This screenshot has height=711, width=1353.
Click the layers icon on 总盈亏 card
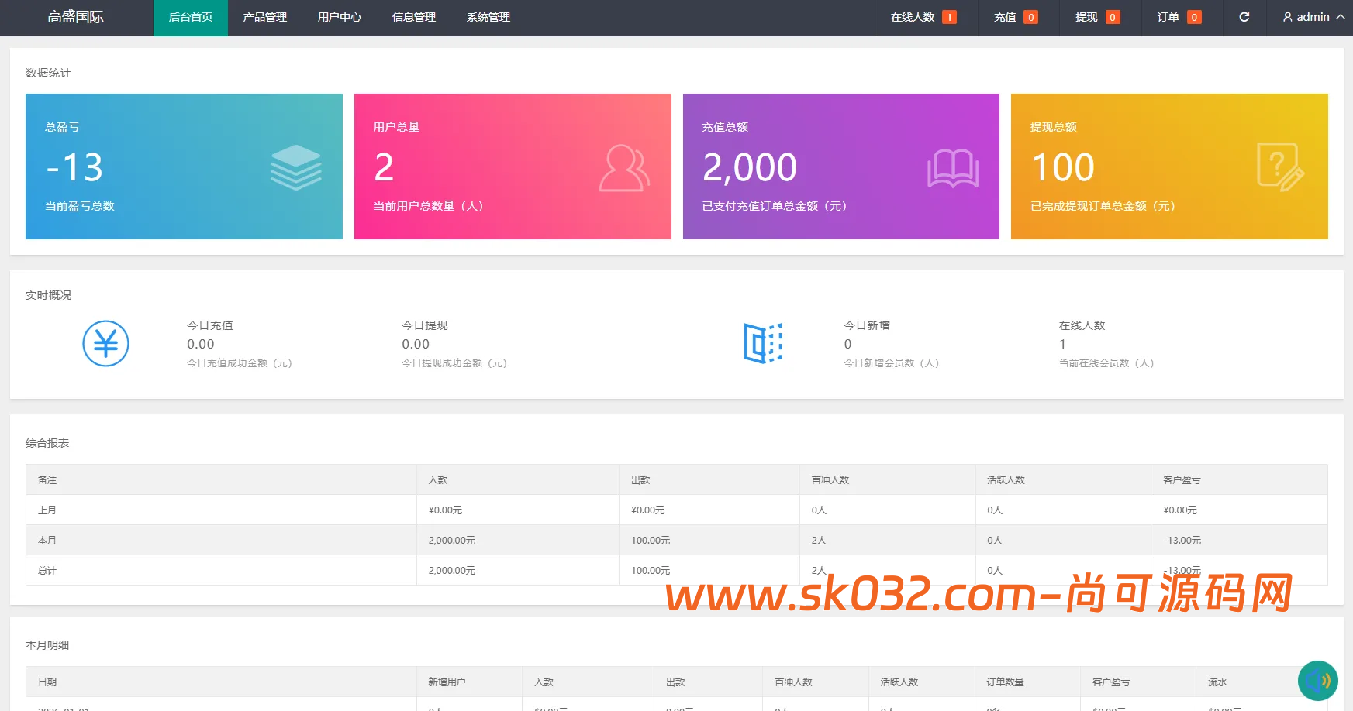tap(296, 167)
